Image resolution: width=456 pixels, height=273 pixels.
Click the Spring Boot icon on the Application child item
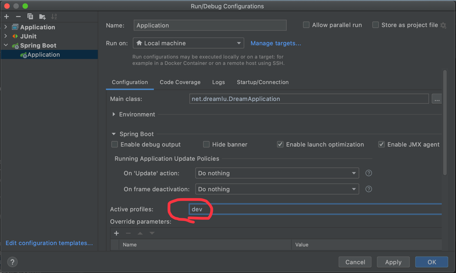[x=24, y=55]
